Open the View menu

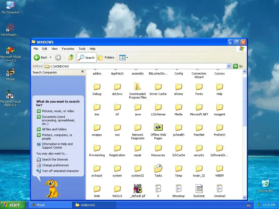(54, 49)
